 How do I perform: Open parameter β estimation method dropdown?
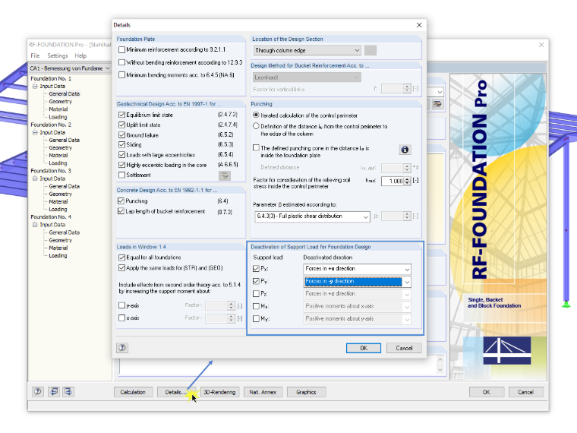pos(312,216)
